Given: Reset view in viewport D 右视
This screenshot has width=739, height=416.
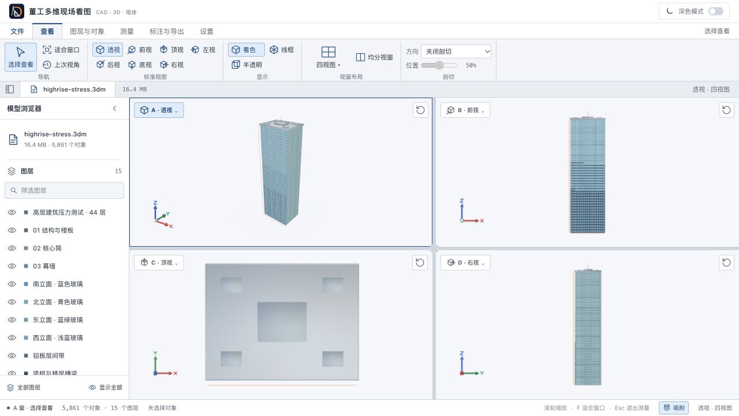Looking at the screenshot, I should pos(726,262).
